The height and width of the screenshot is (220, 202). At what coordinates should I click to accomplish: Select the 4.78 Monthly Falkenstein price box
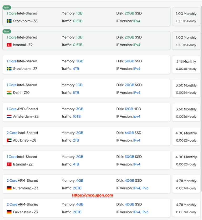tap(186, 208)
